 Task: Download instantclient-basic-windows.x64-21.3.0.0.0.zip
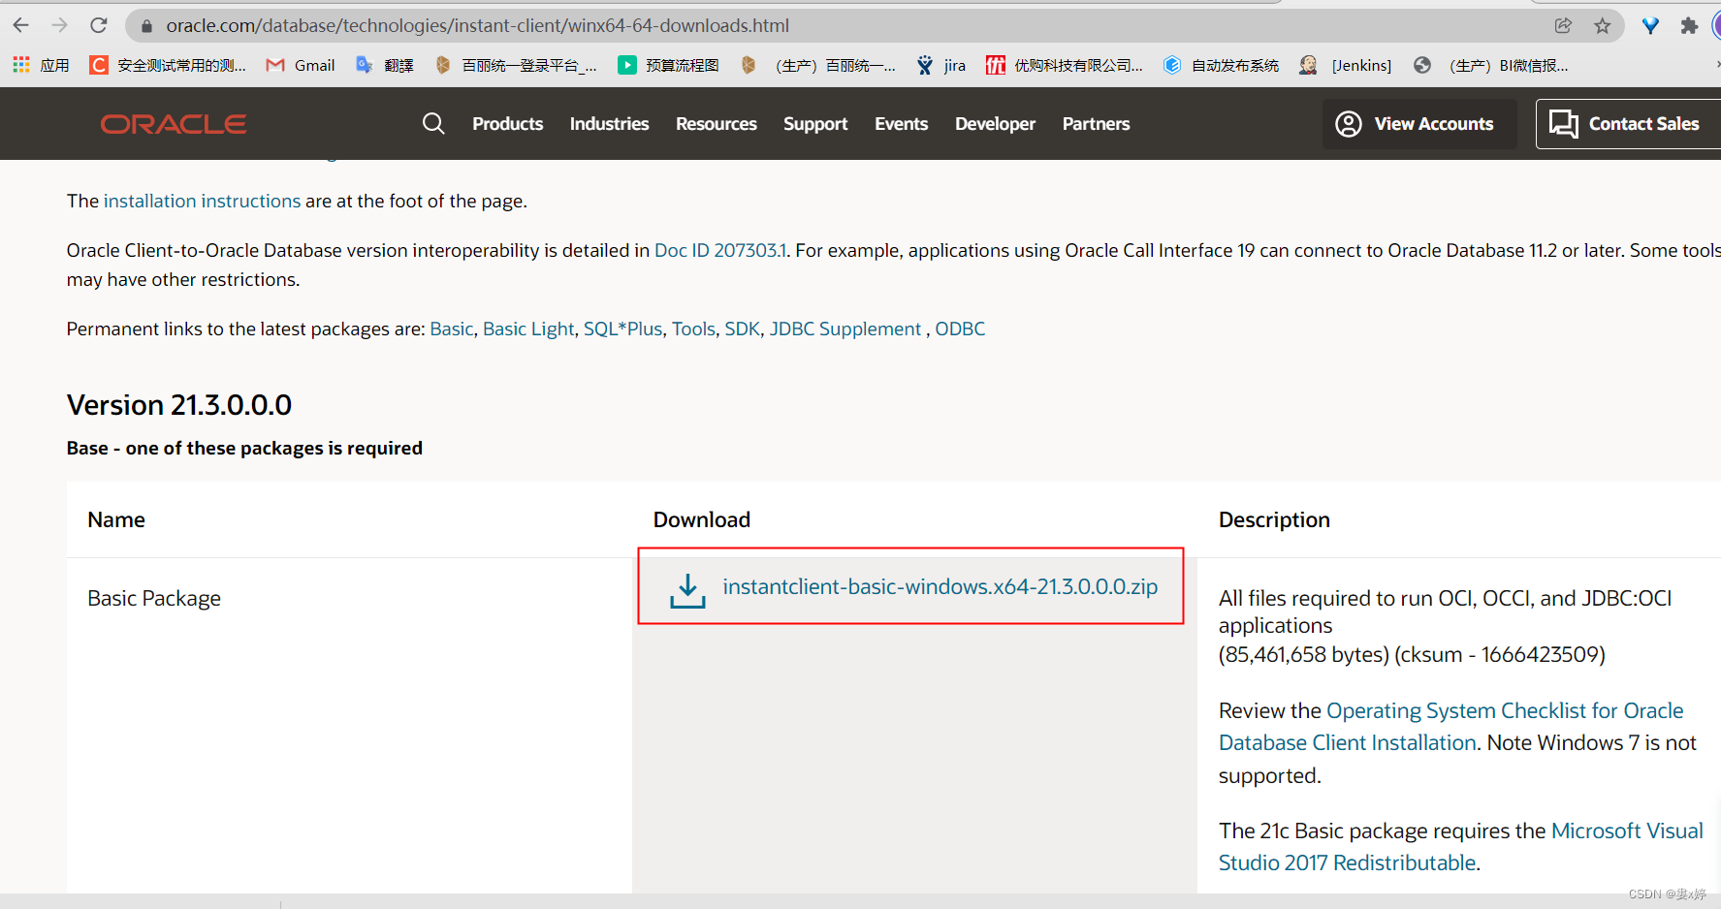pyautogui.click(x=940, y=586)
